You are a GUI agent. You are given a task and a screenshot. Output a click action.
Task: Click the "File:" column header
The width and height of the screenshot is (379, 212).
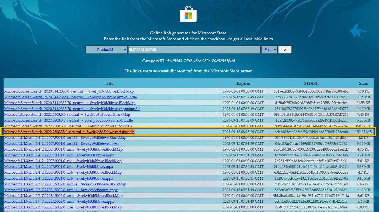[x=110, y=83]
